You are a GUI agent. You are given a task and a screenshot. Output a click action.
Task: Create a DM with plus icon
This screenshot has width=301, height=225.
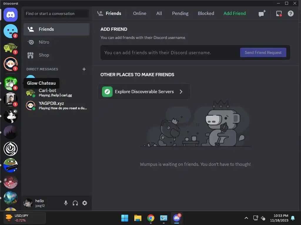click(84, 69)
